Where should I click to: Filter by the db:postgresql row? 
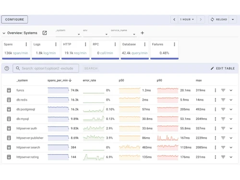click(x=223, y=109)
